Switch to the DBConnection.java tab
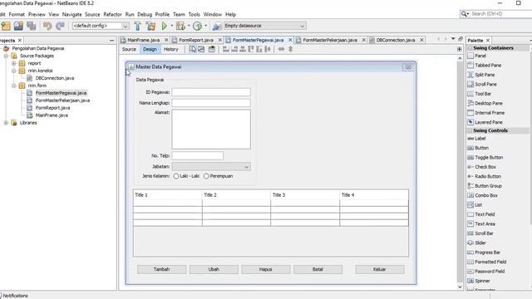532x299 pixels. 396,40
